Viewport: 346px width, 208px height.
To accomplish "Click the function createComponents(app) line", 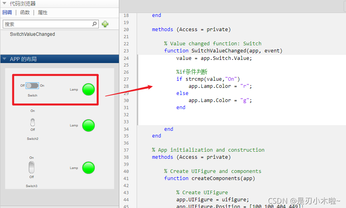I will [x=209, y=178].
